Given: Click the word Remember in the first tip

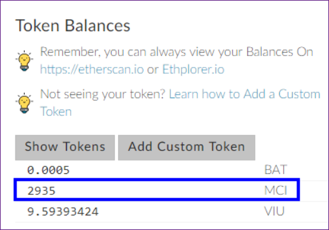Looking at the screenshot, I should (70, 52).
